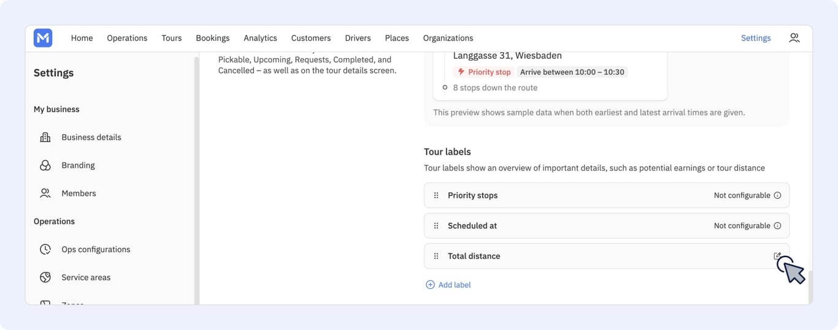The width and height of the screenshot is (838, 330).
Task: Navigate to Customers
Action: 311,38
